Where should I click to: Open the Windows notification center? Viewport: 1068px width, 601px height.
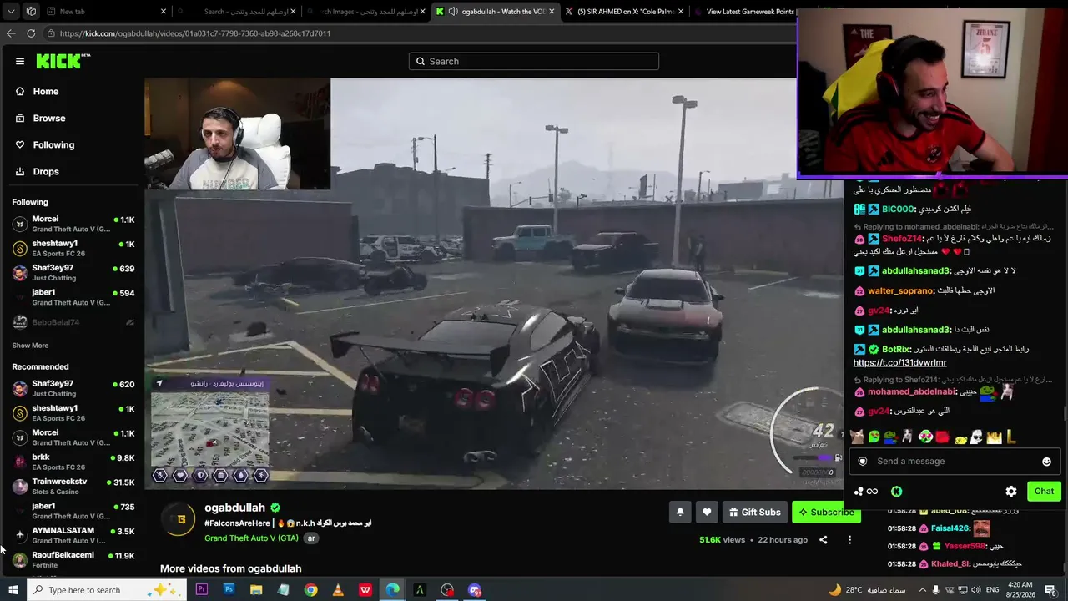pyautogui.click(x=1050, y=590)
